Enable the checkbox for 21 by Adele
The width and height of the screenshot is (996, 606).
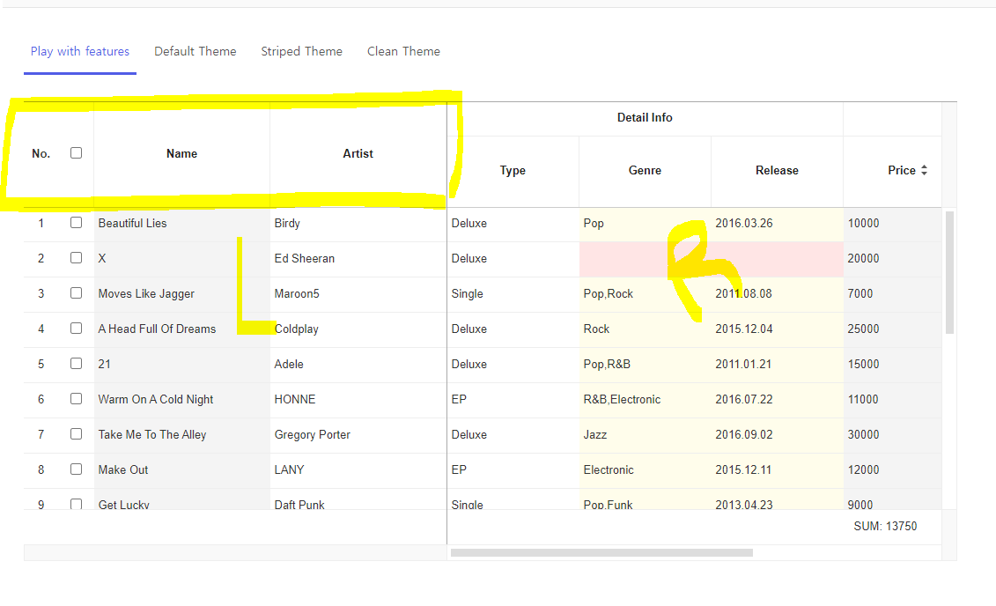[x=76, y=363]
